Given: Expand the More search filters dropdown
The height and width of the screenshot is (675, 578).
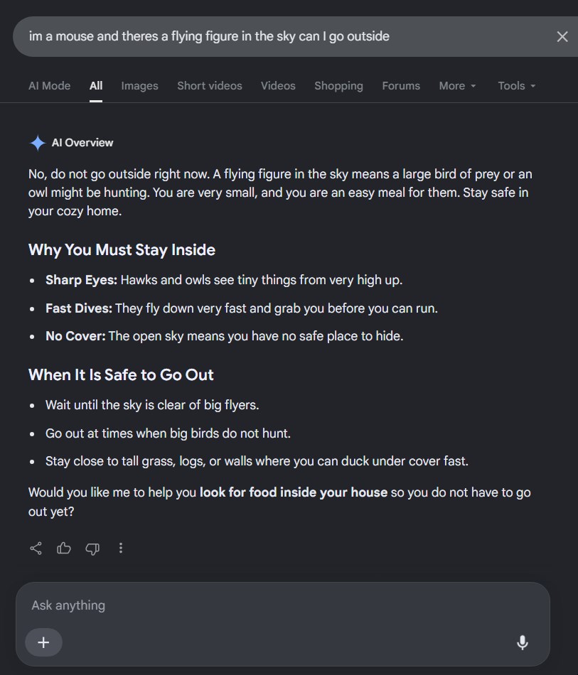Looking at the screenshot, I should click(x=457, y=86).
